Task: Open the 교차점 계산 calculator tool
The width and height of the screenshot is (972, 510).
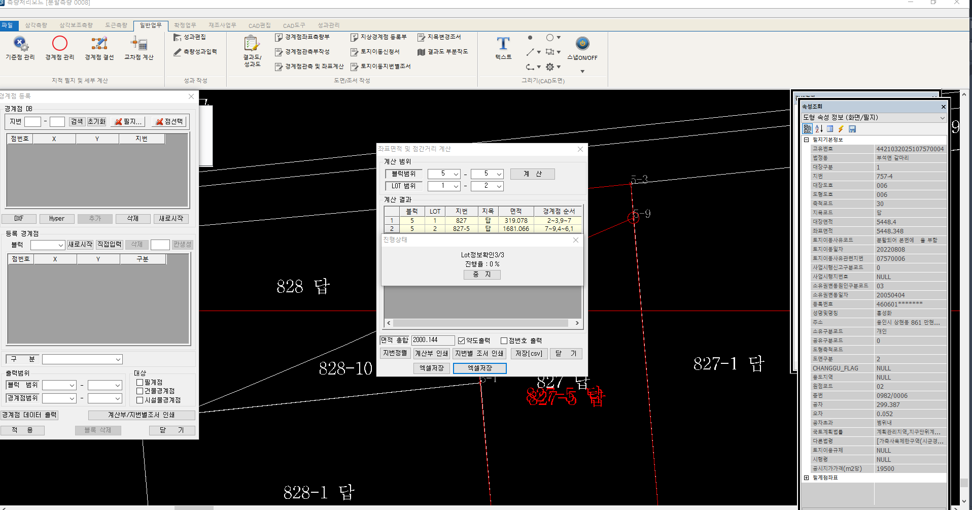Action: tap(139, 48)
